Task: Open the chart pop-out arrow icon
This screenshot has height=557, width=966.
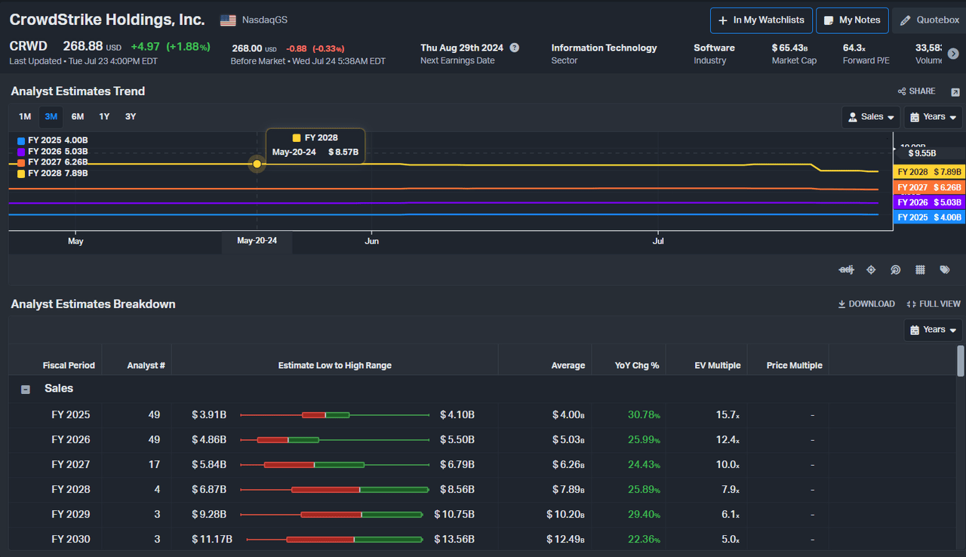Action: (x=955, y=92)
